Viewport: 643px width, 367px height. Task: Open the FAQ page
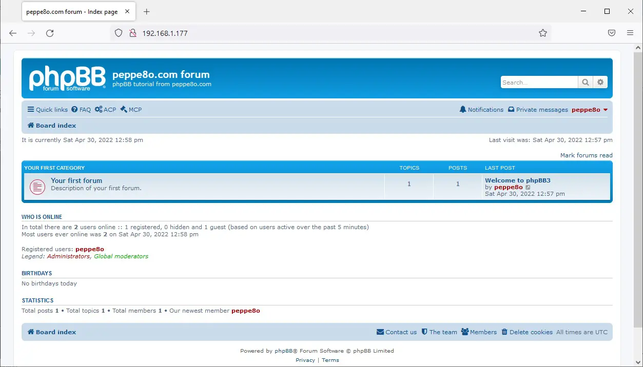(81, 110)
